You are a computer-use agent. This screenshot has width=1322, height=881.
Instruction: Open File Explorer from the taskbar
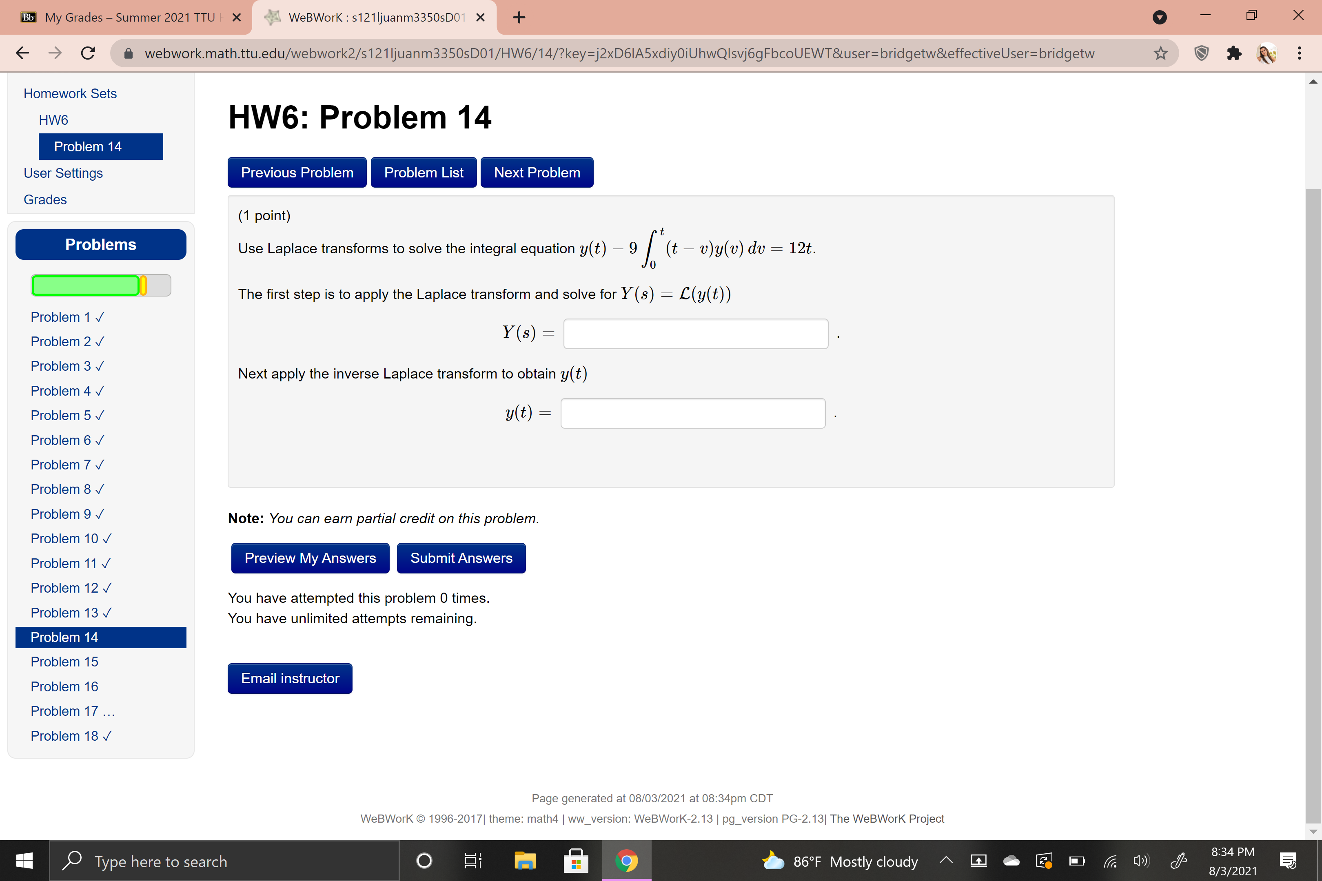pyautogui.click(x=525, y=860)
